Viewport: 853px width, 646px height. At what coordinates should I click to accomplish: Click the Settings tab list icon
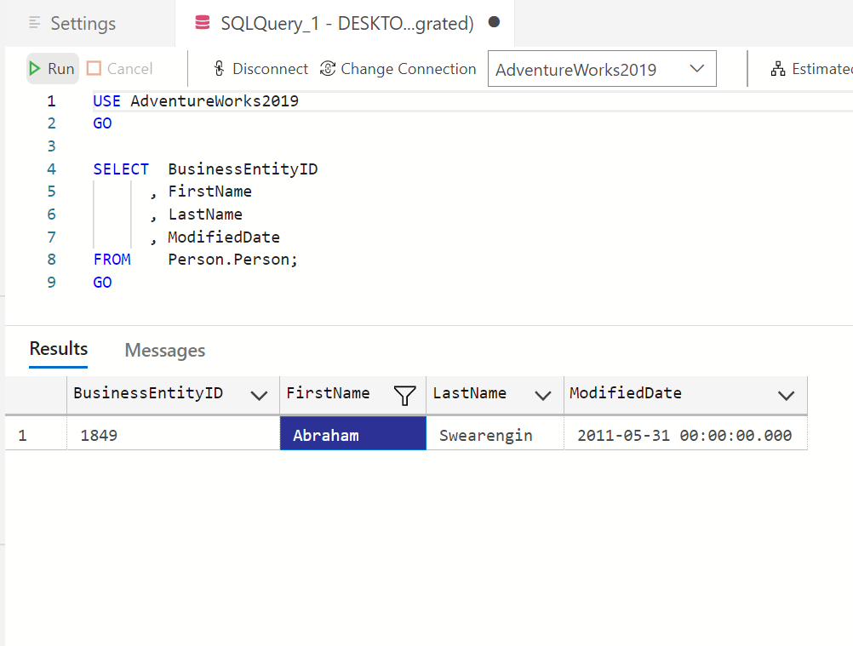(x=34, y=24)
